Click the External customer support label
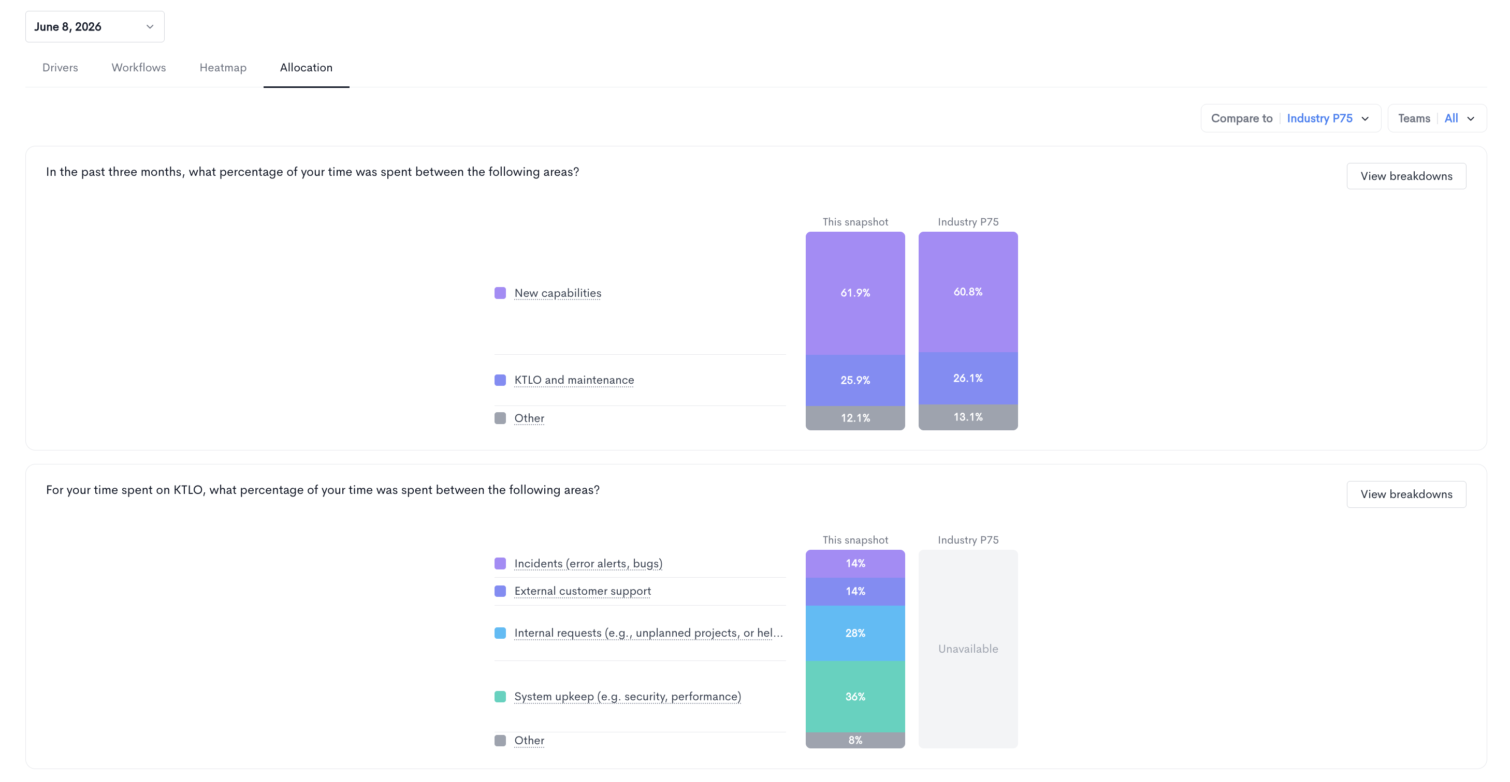1510x782 pixels. point(582,591)
